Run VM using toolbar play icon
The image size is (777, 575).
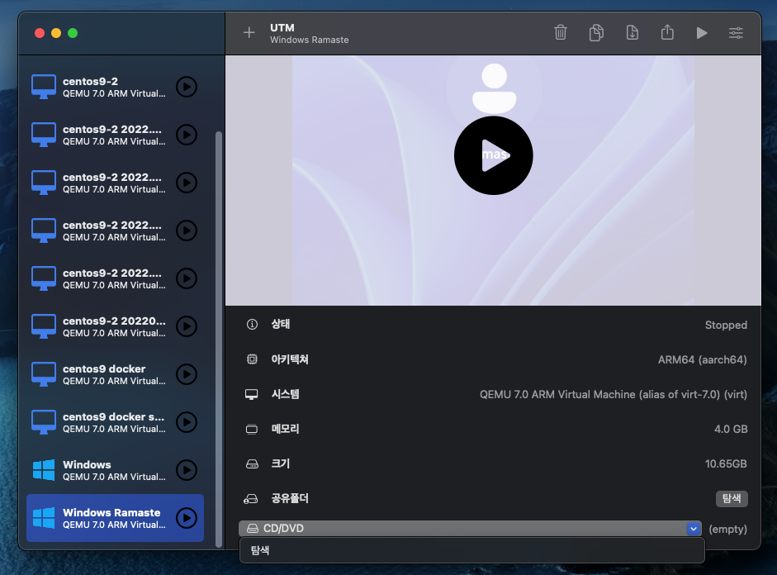[x=702, y=33]
